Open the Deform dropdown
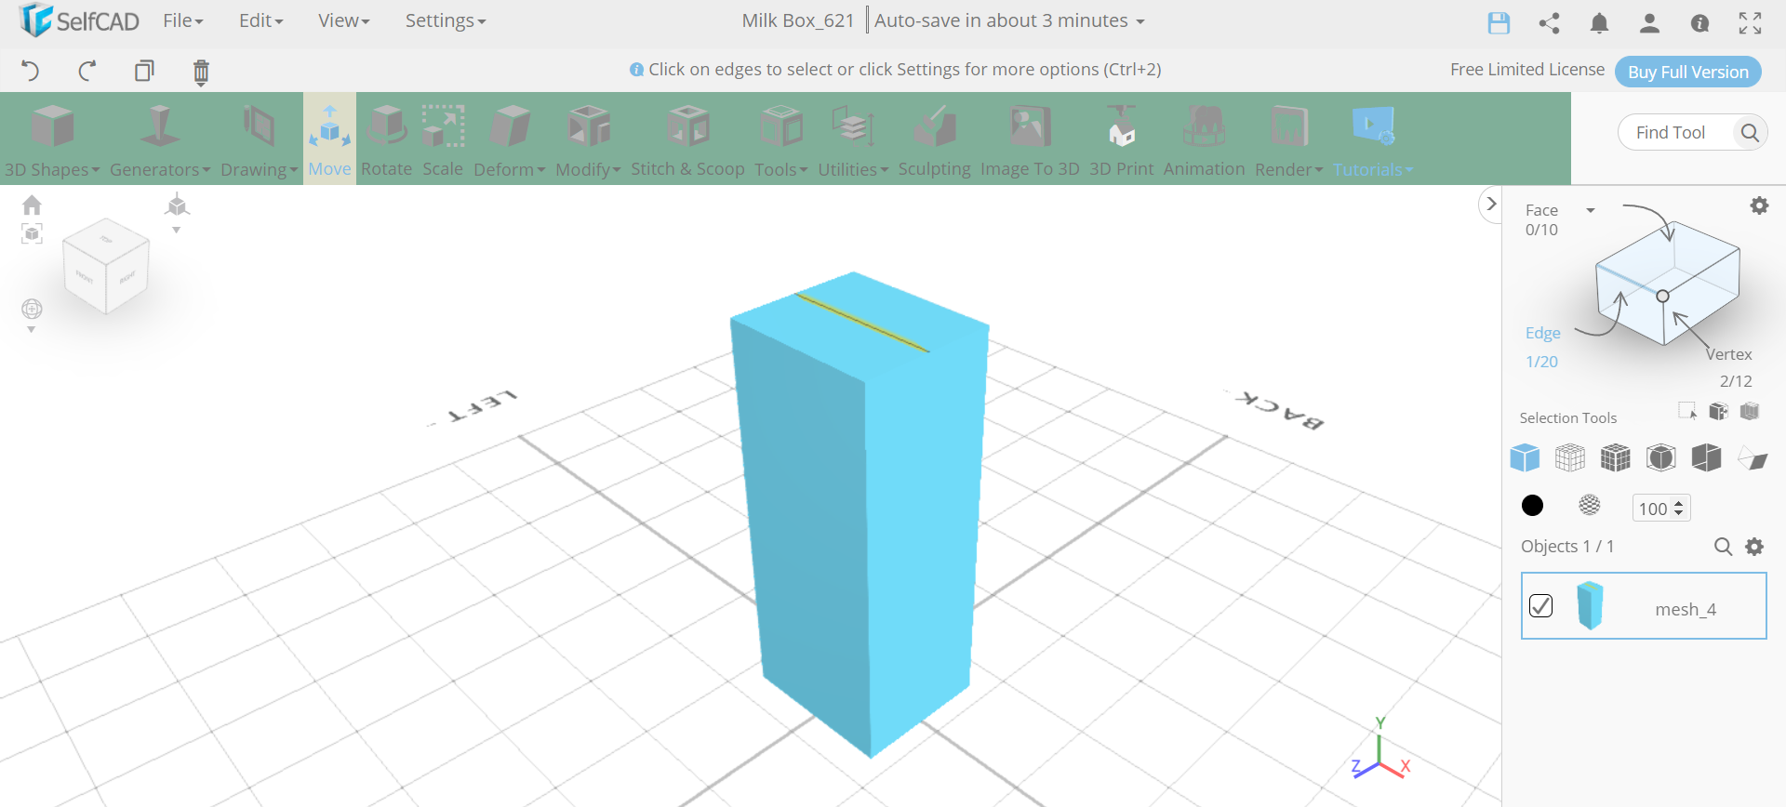 point(510,139)
